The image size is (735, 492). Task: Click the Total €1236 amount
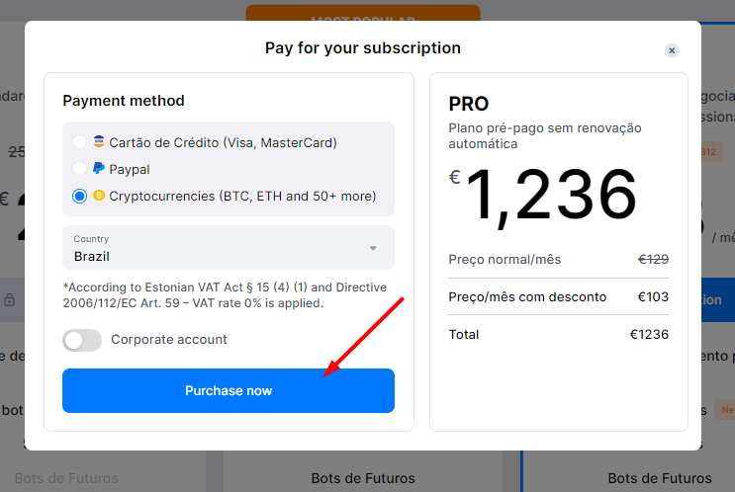[649, 334]
